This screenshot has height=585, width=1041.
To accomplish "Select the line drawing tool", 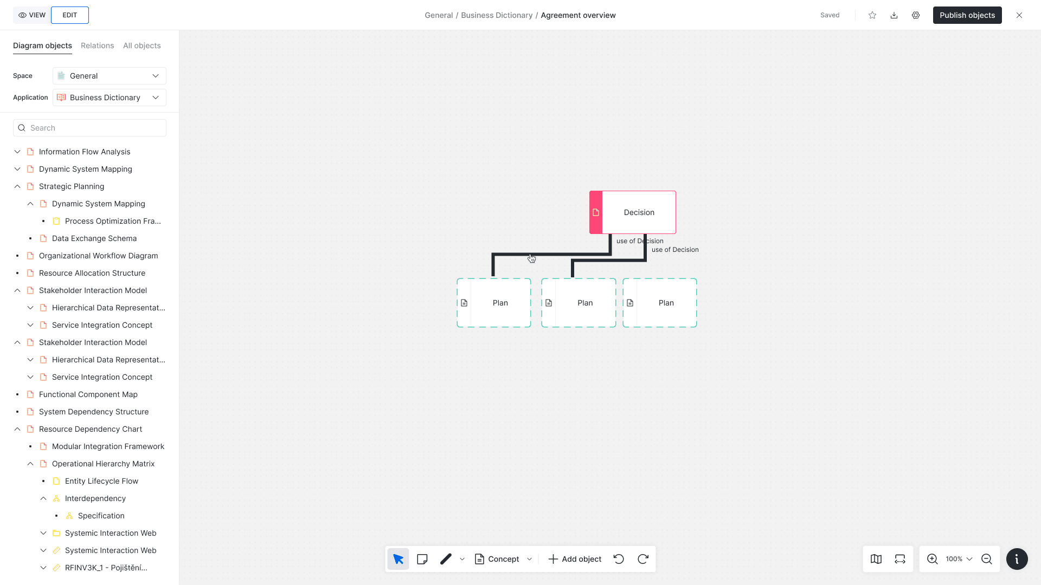I will pyautogui.click(x=446, y=559).
